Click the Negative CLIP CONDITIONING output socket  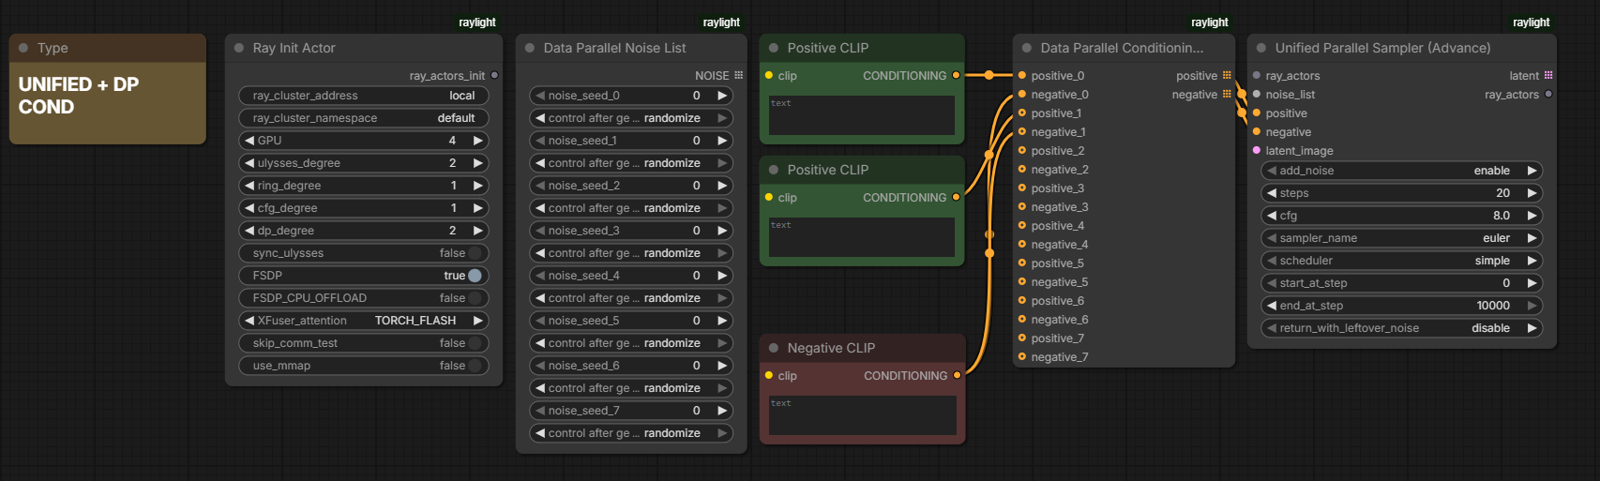coord(957,375)
